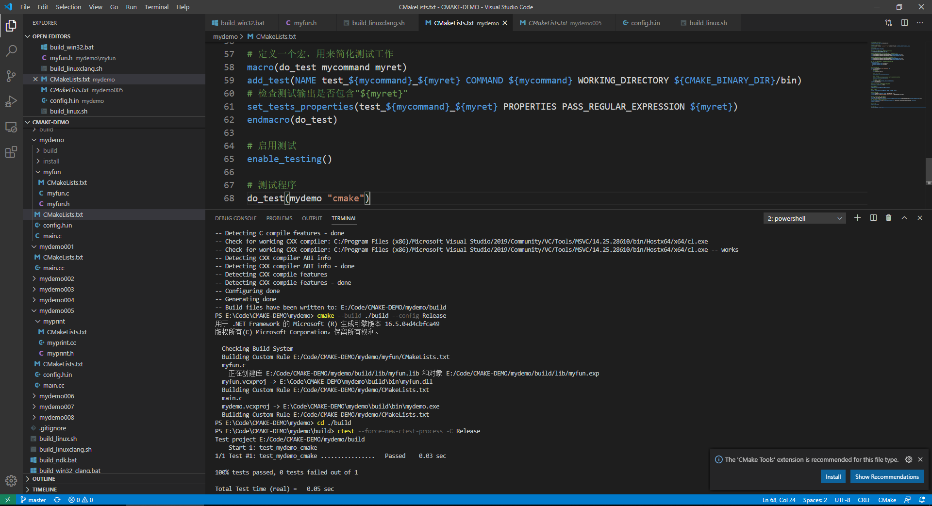Launch a new terminal with the plus icon

pos(857,218)
